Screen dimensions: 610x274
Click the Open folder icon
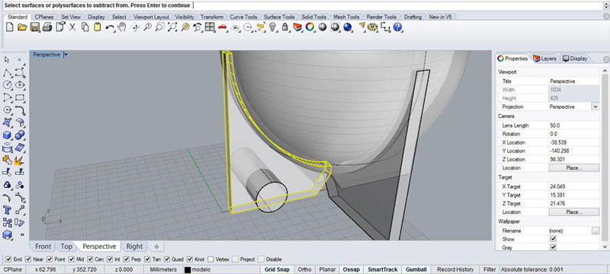point(22,27)
